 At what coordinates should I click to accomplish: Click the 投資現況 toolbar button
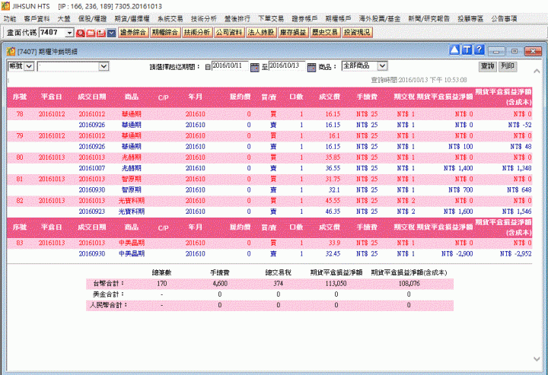pyautogui.click(x=357, y=33)
